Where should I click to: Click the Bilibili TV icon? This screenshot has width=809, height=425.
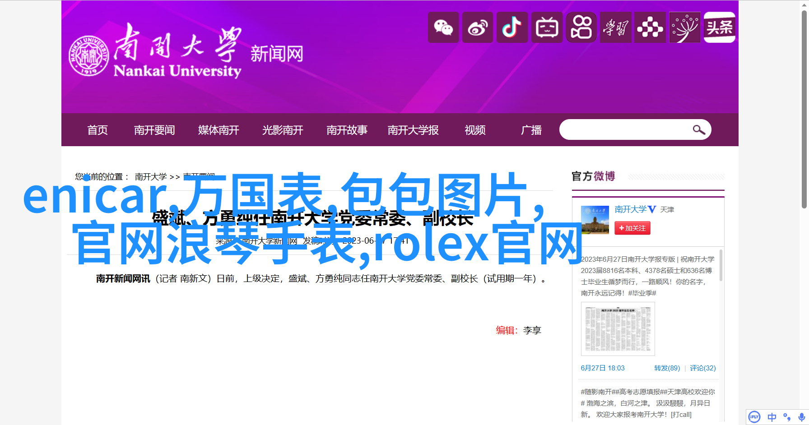pyautogui.click(x=547, y=28)
